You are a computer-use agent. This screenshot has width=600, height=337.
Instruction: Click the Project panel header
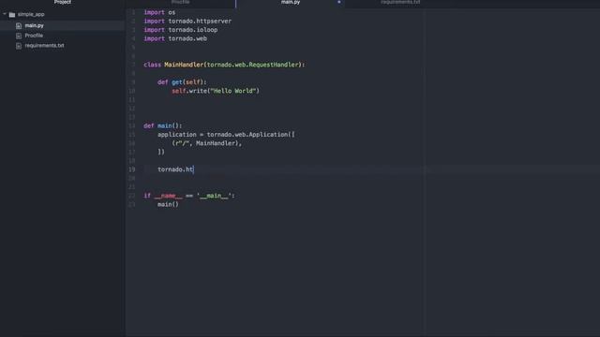click(63, 2)
